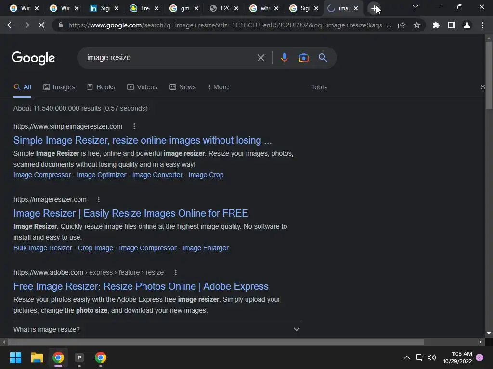Close the 'wha' browser tab
Viewport: 493px width, 369px height.
click(x=276, y=9)
